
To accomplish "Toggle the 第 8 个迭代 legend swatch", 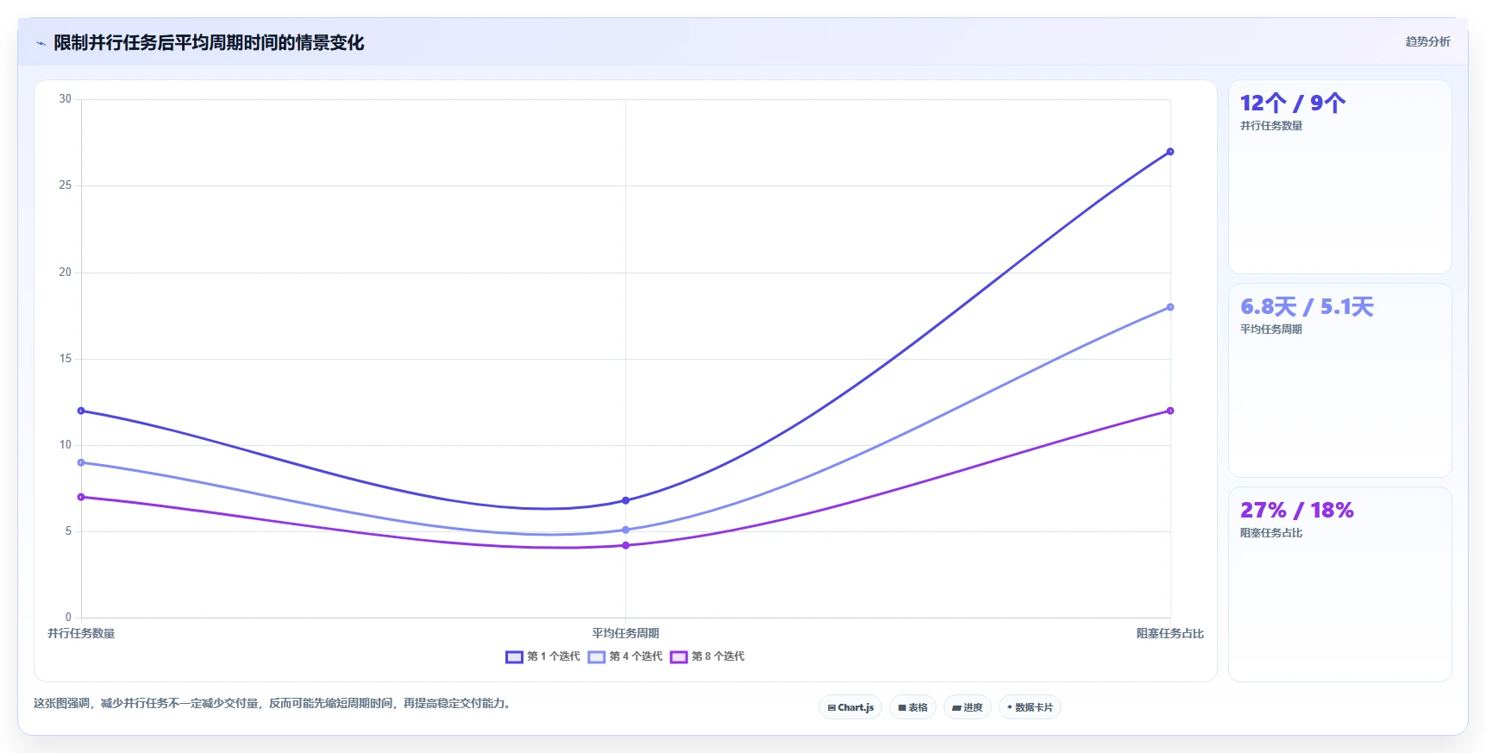I will pos(679,657).
